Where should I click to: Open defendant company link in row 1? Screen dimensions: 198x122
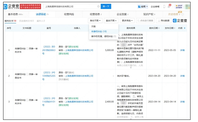79,50
